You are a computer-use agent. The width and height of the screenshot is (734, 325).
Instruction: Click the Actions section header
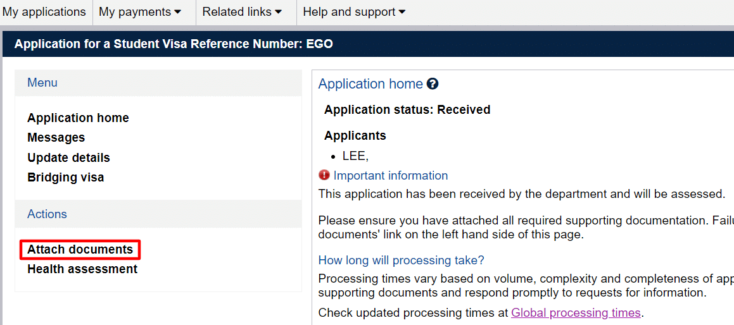click(x=47, y=214)
